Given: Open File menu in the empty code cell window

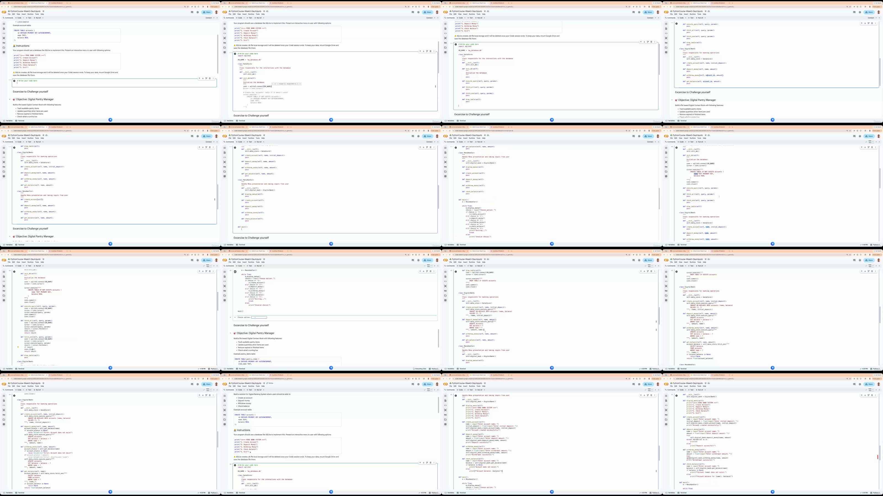Looking at the screenshot, I should pos(9,14).
